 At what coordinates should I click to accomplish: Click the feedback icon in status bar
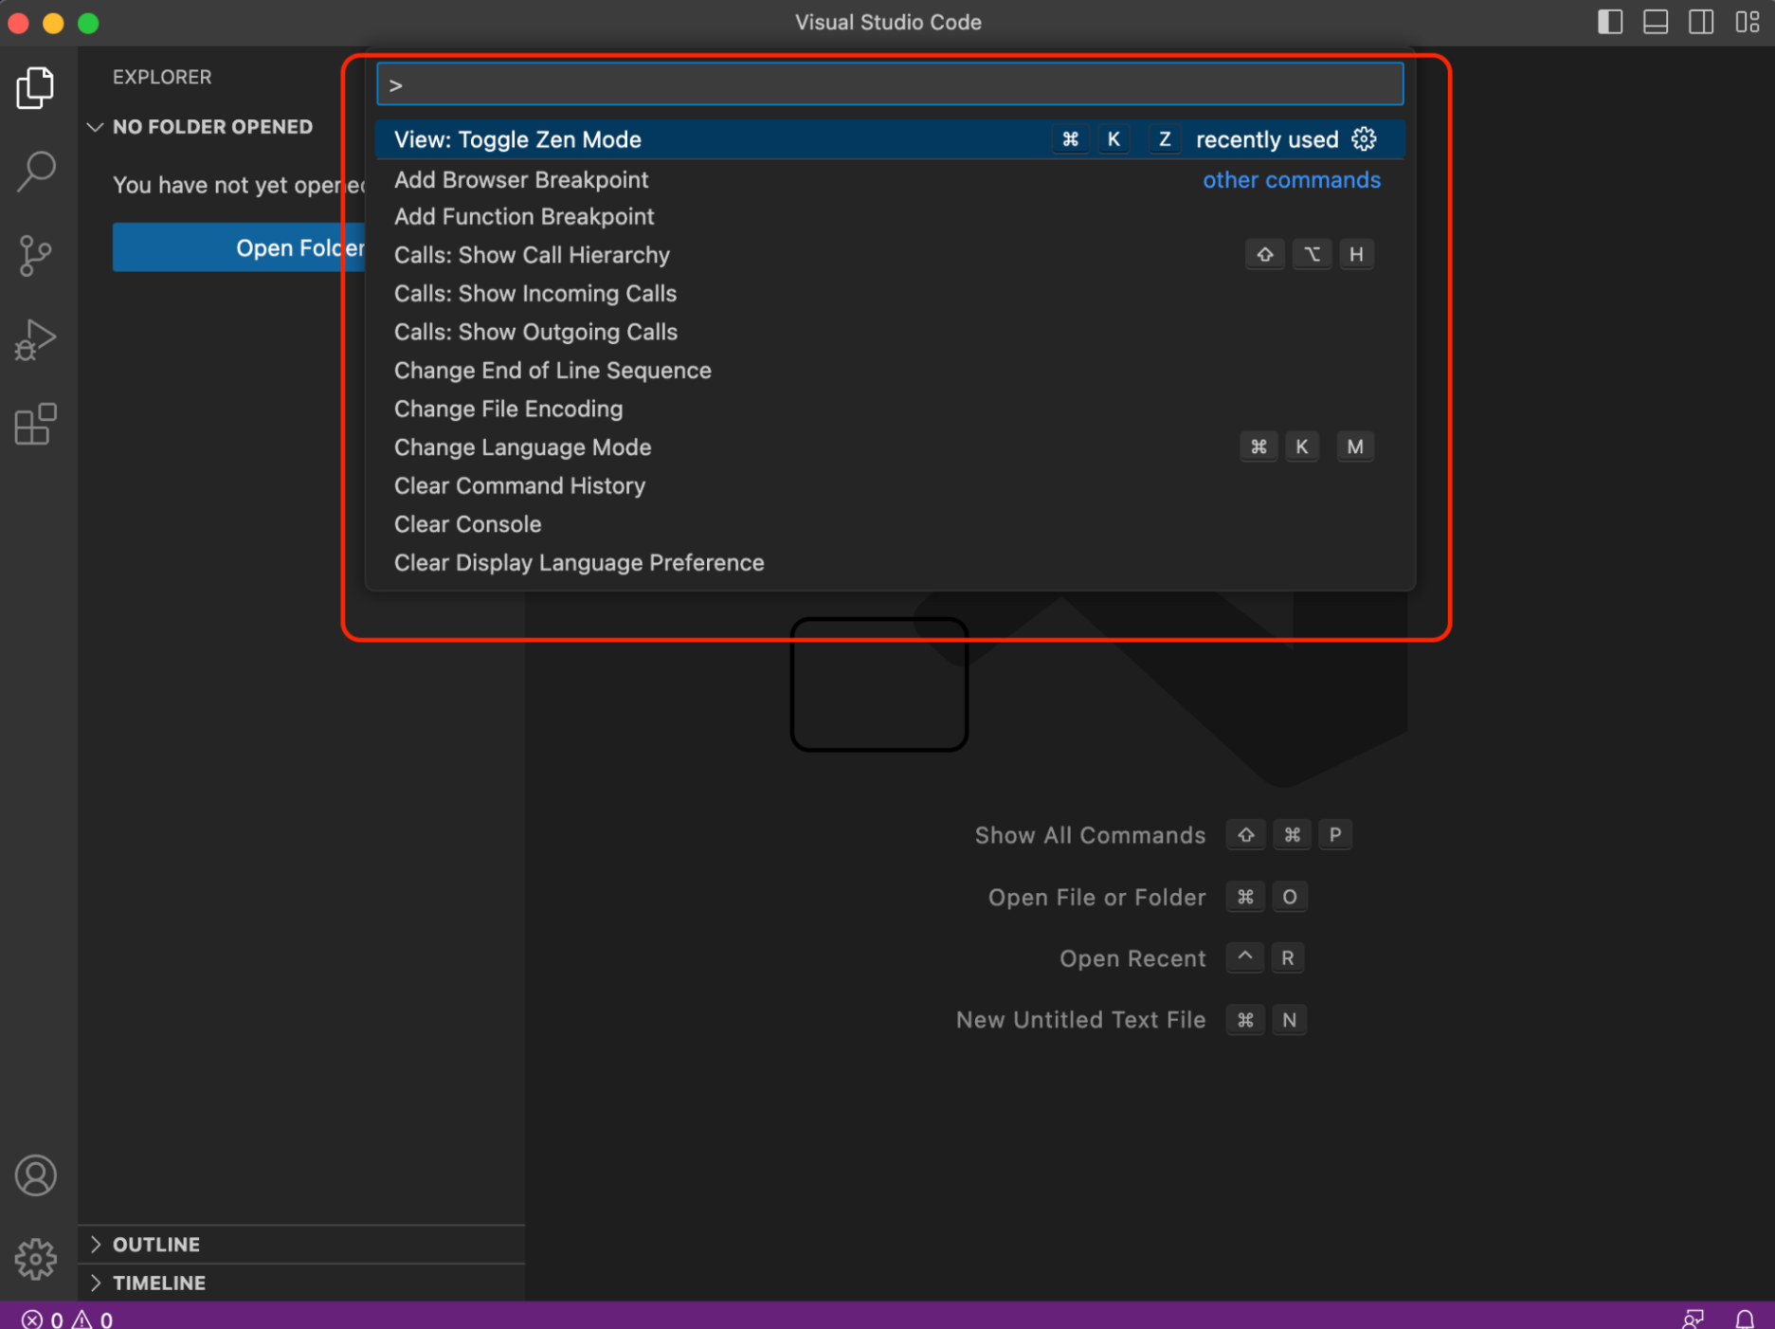[1693, 1319]
